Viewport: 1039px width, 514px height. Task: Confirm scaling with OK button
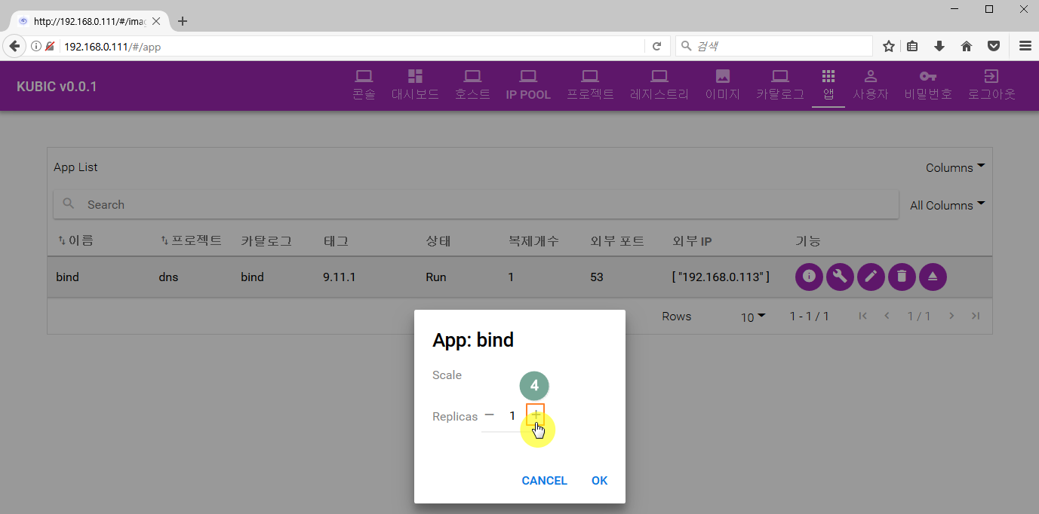tap(599, 481)
